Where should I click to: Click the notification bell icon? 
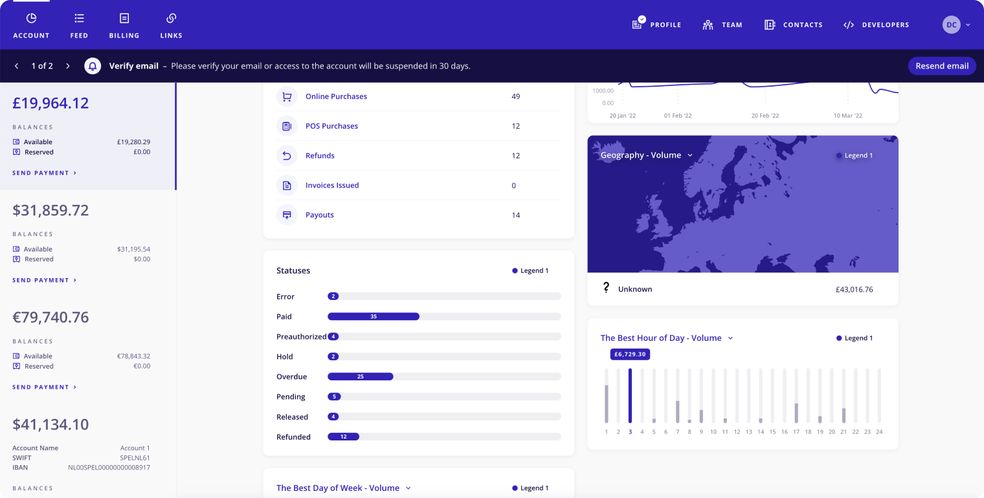pyautogui.click(x=93, y=66)
